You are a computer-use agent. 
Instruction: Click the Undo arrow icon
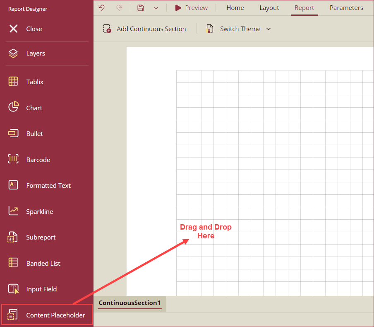(x=102, y=7)
